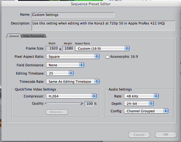Open the Aspect Ratio Custom (16:9) dropdown
181x142 pixels.
(102, 48)
